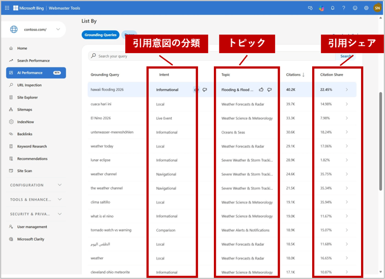Click the search magnifier icon in query box
Image resolution: width=385 pixels, height=279 pixels.
coord(94,56)
